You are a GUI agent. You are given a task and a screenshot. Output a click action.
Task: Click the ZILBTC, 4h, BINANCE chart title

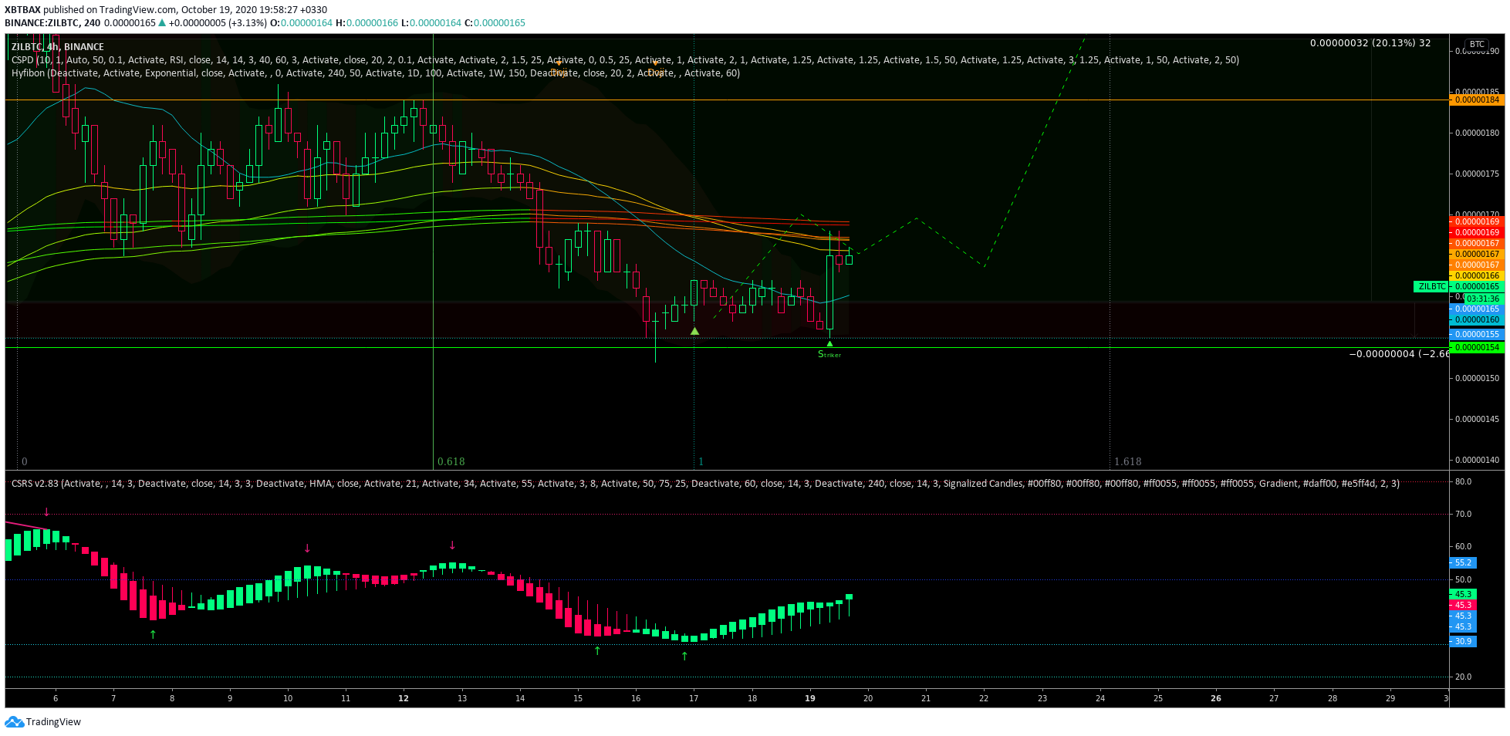pos(57,47)
